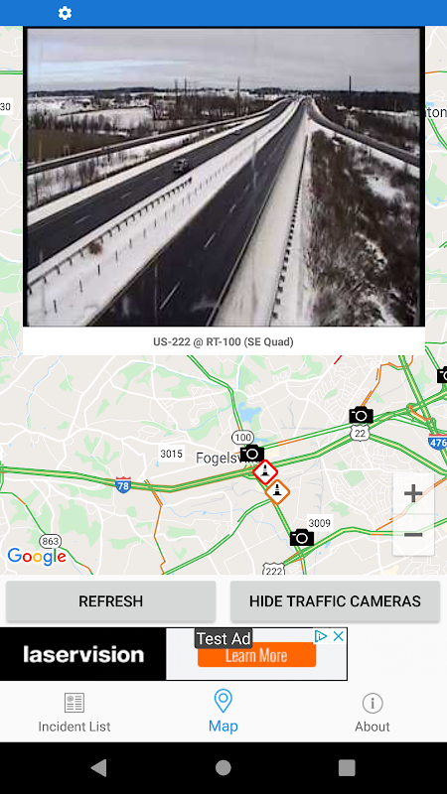Close the ad using the X icon

[338, 636]
